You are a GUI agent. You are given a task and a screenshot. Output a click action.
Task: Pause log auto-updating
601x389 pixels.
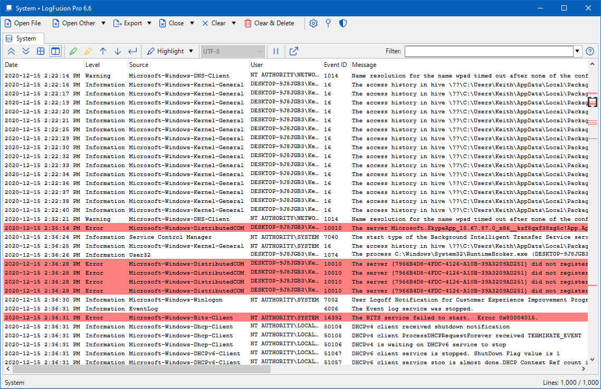(275, 51)
